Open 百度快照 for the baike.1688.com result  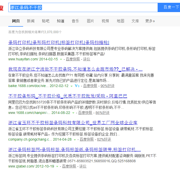[90, 86]
